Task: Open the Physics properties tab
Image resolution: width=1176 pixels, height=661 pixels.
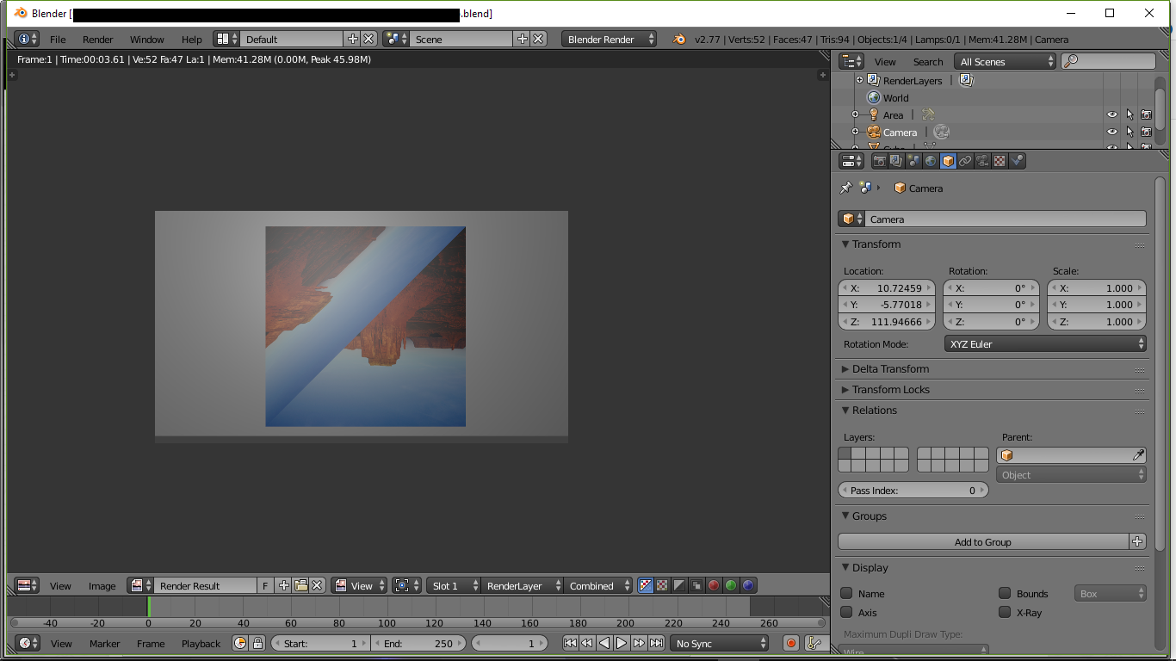Action: (x=1017, y=161)
